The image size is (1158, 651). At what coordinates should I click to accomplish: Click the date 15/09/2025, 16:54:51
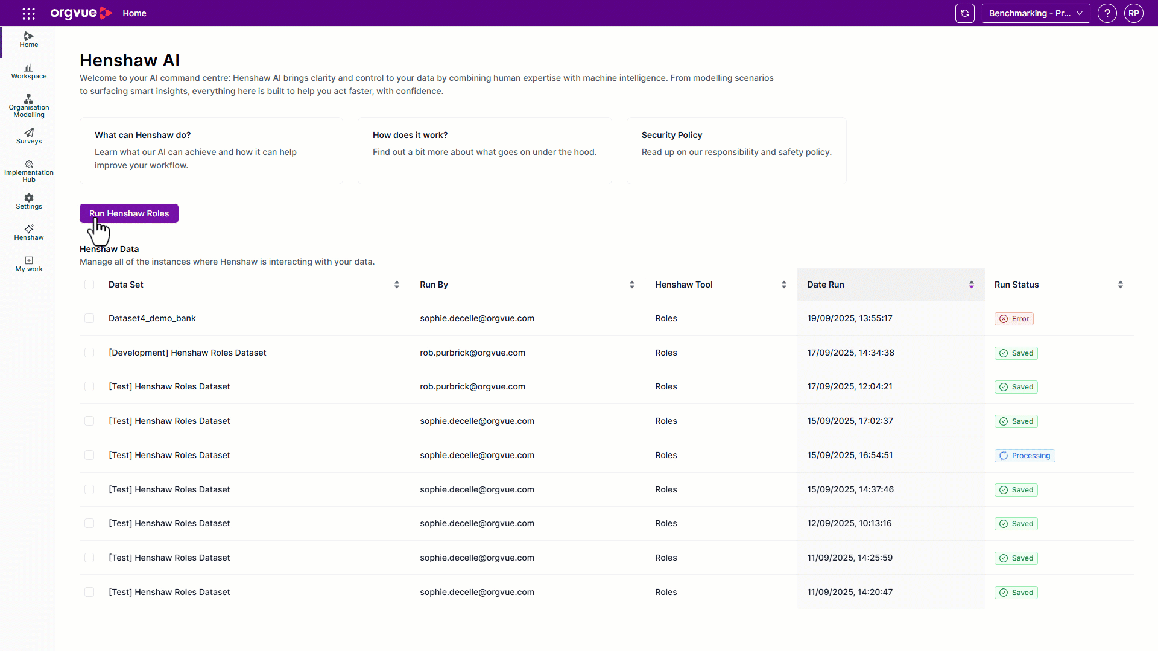coord(850,455)
